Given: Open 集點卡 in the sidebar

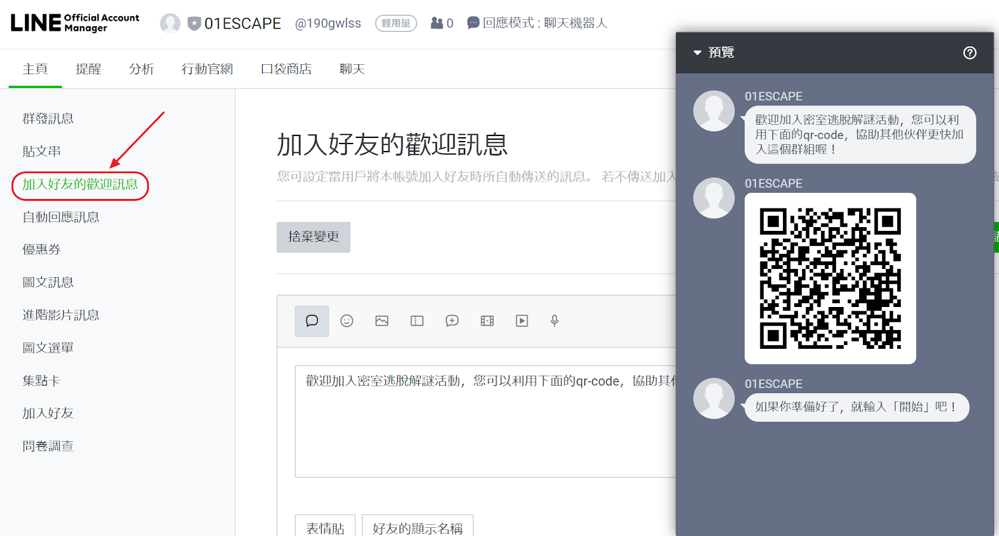Looking at the screenshot, I should [42, 380].
